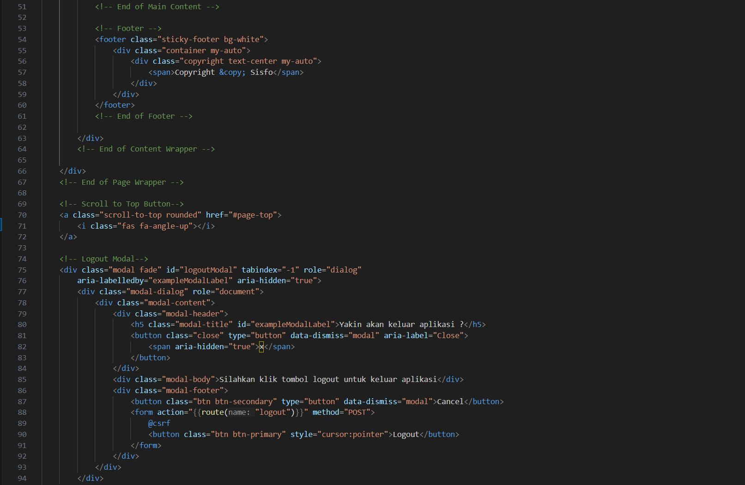Click the "cursor:pointer" style value
Viewport: 745px width, 485px height.
coord(352,435)
